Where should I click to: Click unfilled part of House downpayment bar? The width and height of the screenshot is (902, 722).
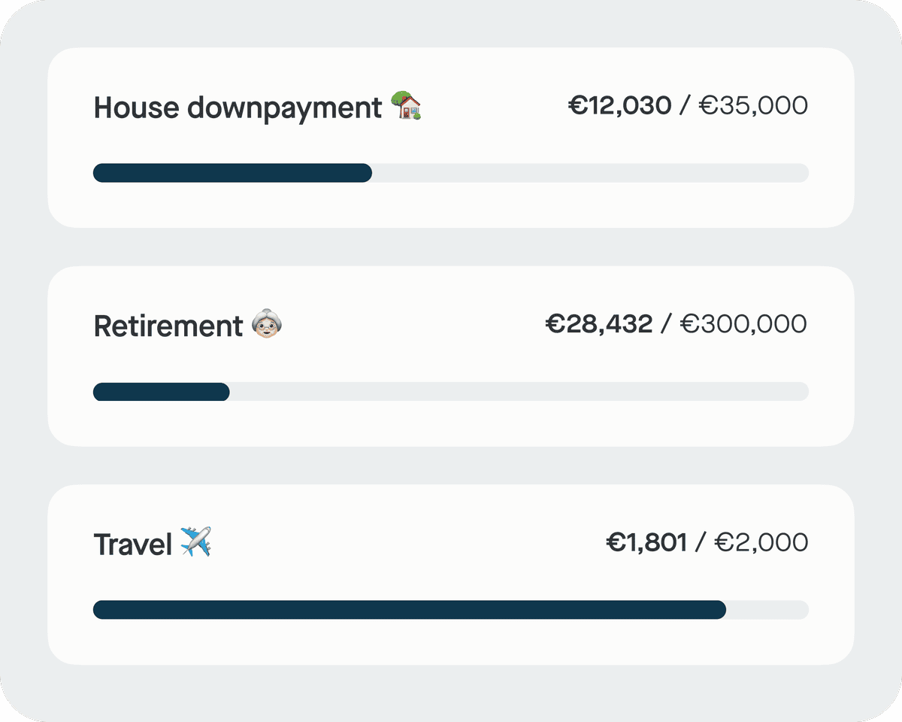point(590,173)
